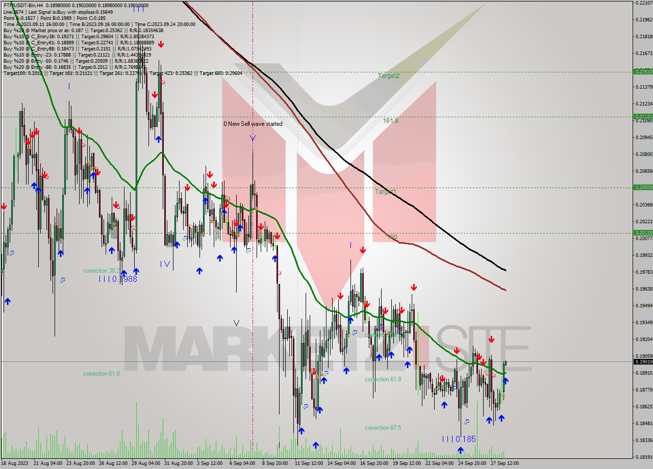Click the current price tag 0.19010

click(x=643, y=361)
